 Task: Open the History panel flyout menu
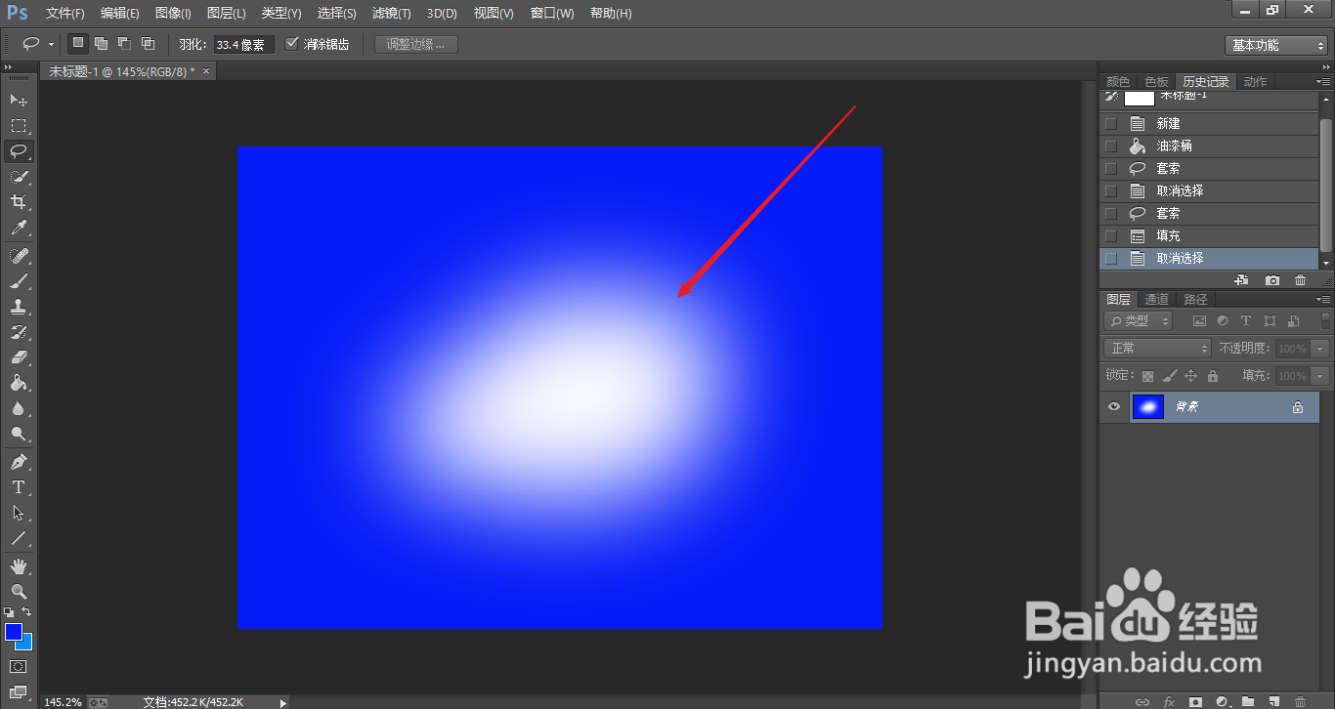(1322, 82)
